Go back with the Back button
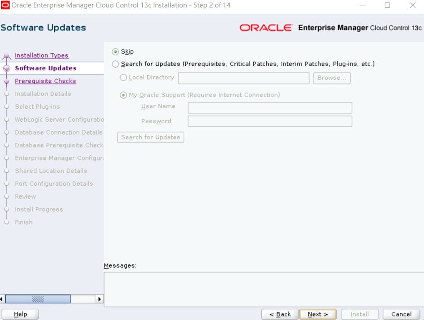The height and width of the screenshot is (320, 424). click(x=280, y=314)
